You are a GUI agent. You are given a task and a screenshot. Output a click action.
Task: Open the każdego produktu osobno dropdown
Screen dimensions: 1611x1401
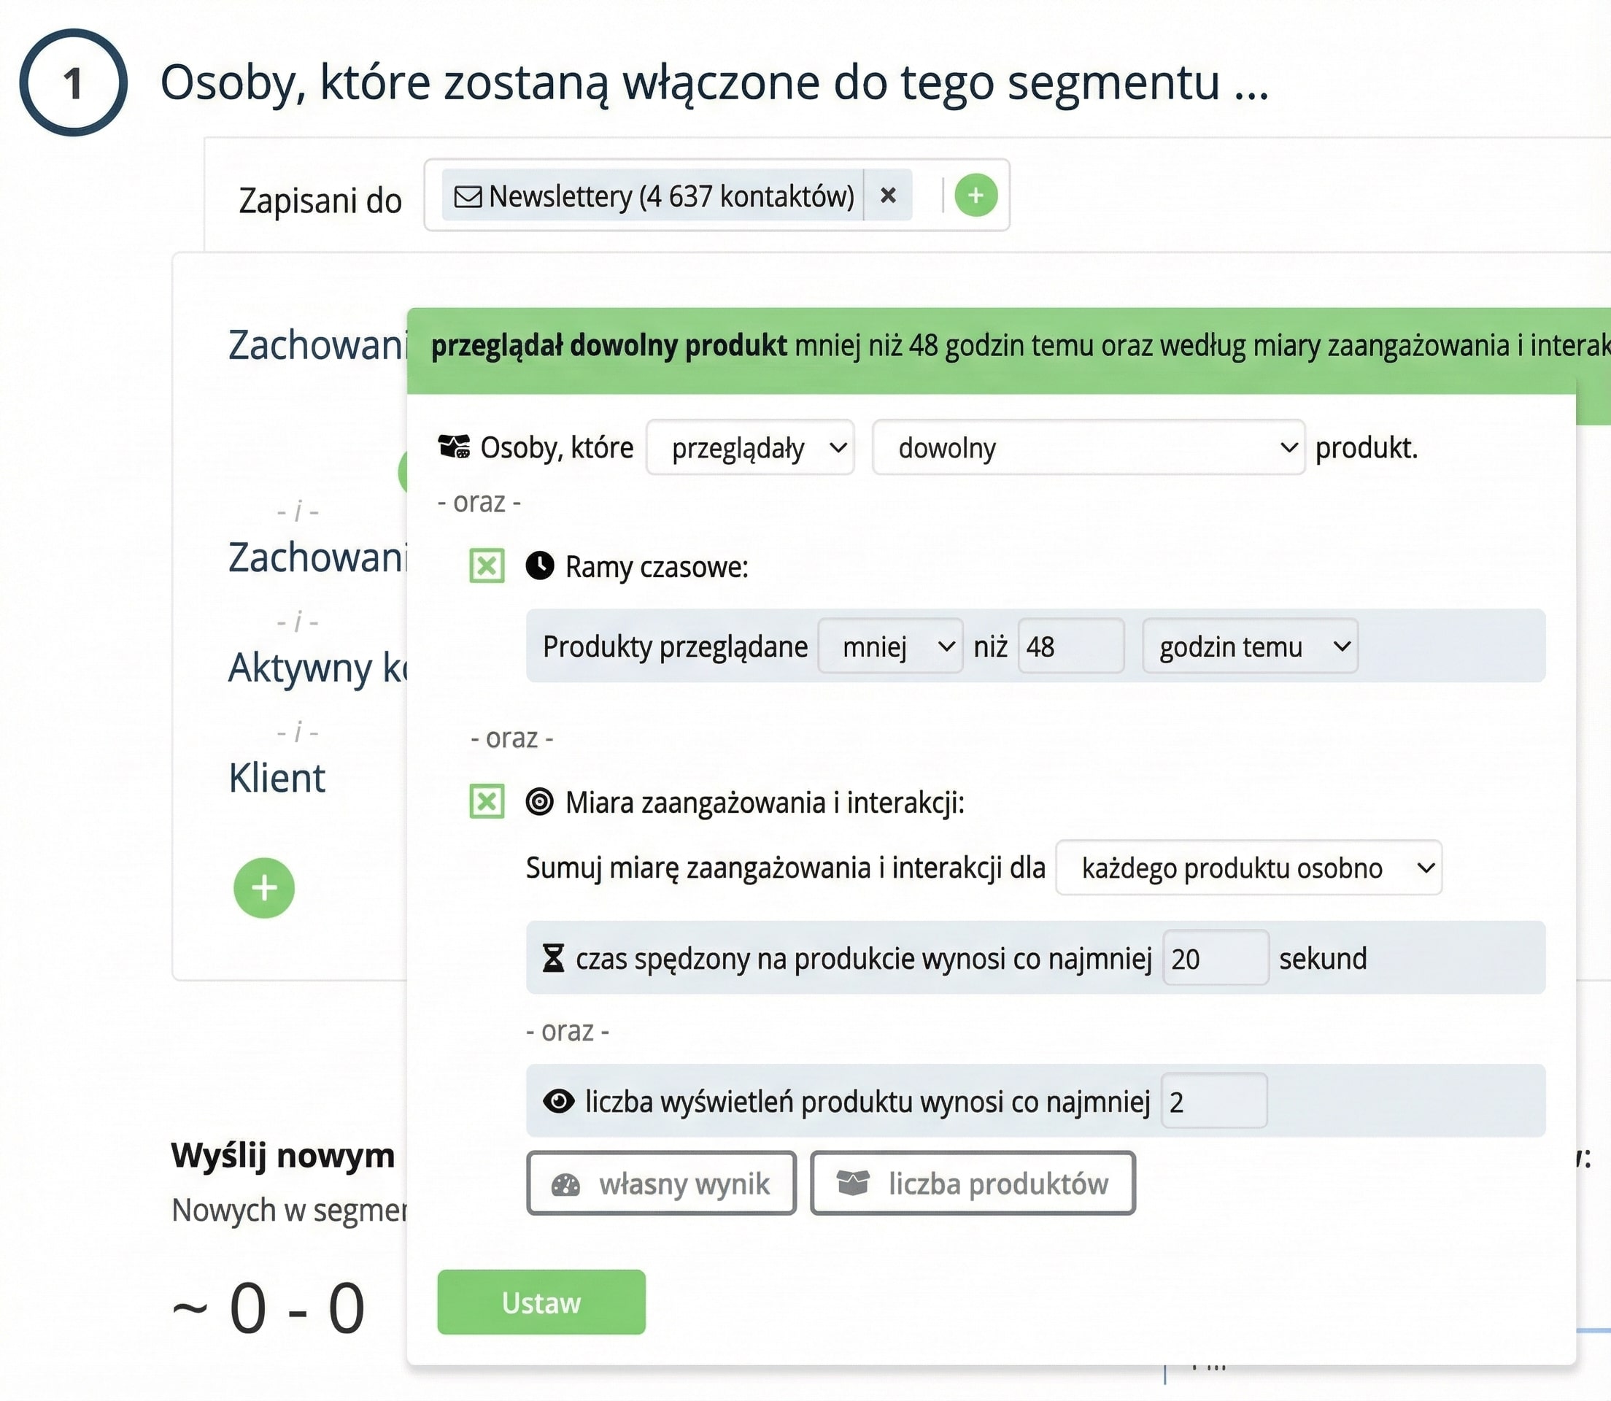click(1248, 868)
